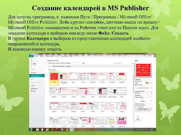Expand the font scheme dropdown in options panel
The width and height of the screenshot is (181, 135).
144,88
